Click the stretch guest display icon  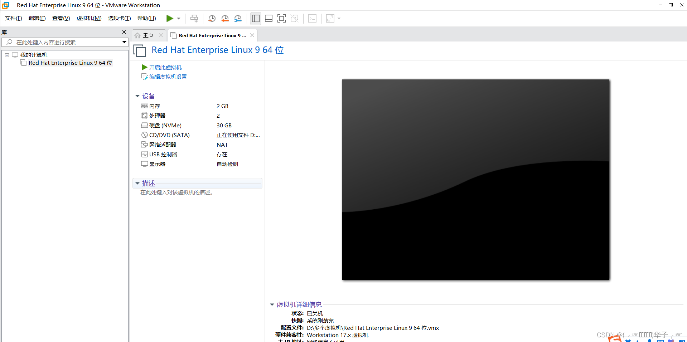330,18
